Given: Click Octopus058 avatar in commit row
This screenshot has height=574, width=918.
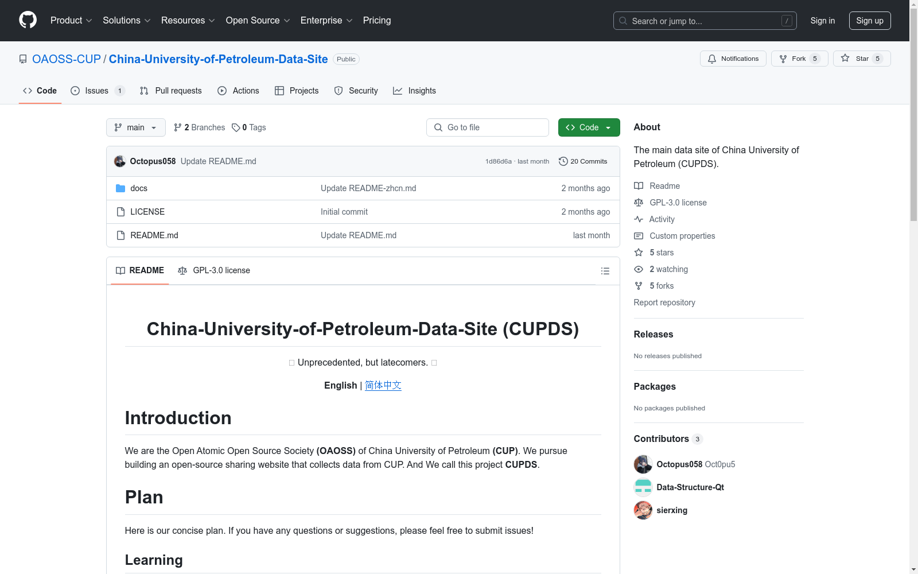Looking at the screenshot, I should click(x=120, y=161).
